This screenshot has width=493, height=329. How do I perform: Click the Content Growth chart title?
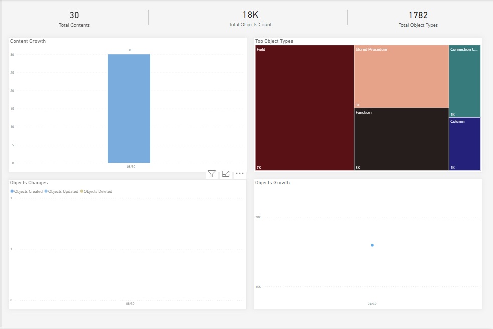pos(28,41)
